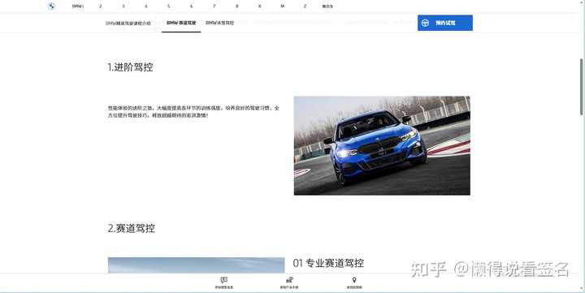This screenshot has width=585, height=293.
Task: Select the Z series in top navigation
Action: pyautogui.click(x=305, y=6)
